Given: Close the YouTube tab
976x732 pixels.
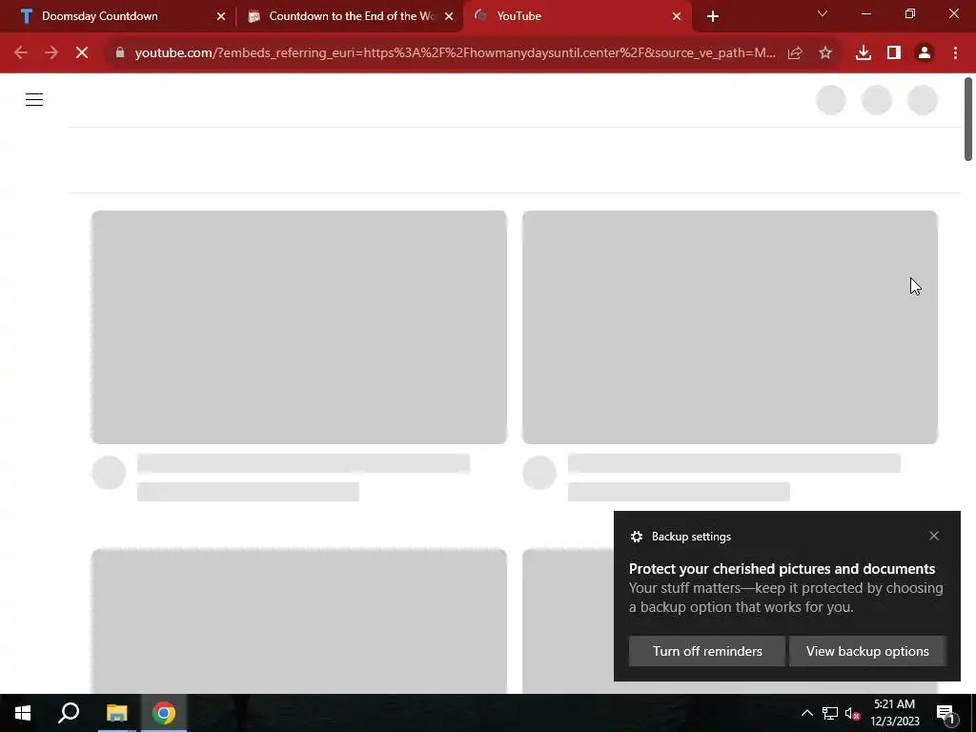Looking at the screenshot, I should tap(677, 16).
